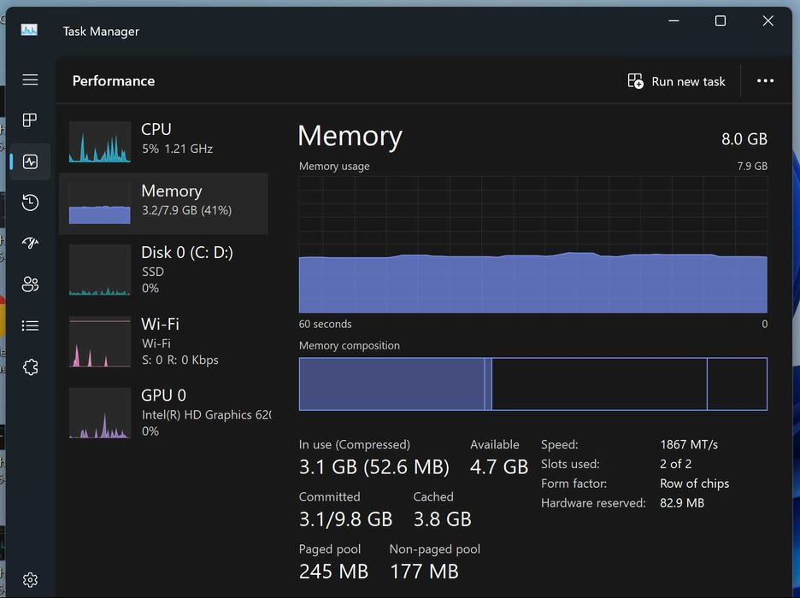Maximize the Task Manager window
Screen dimensions: 800x598
(721, 21)
